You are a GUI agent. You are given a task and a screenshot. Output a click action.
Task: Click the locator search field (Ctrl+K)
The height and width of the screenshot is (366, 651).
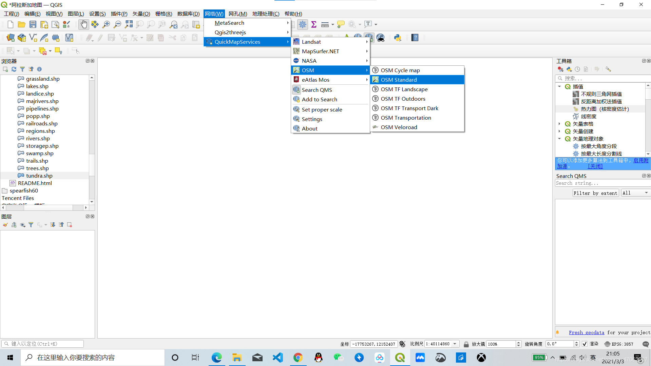[x=43, y=344]
